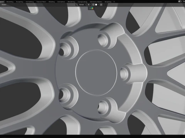The image size is (185, 138).
Task: Switch to the Shading workspace tab
Action: click(x=52, y=2)
